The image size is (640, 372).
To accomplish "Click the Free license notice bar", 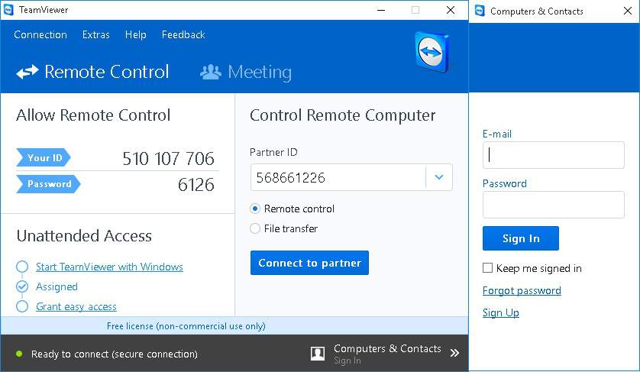I will pos(234,326).
